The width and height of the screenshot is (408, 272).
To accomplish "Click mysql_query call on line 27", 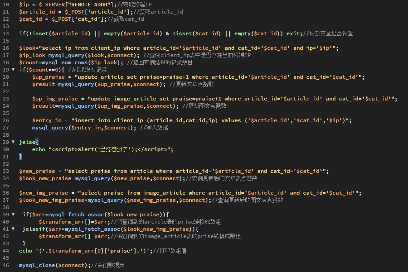I will coord(50,128).
